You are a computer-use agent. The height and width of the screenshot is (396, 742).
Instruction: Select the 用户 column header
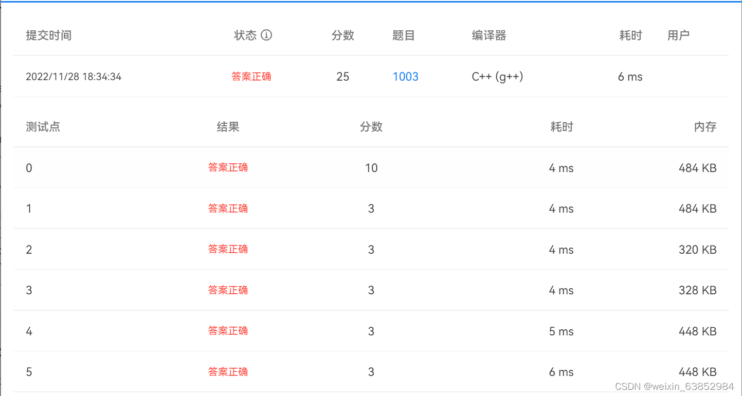[x=678, y=35]
